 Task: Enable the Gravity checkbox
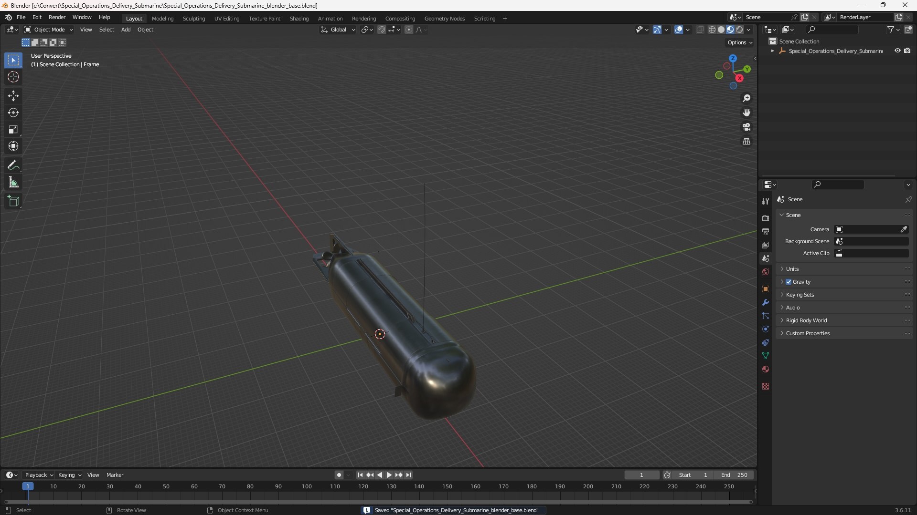789,282
